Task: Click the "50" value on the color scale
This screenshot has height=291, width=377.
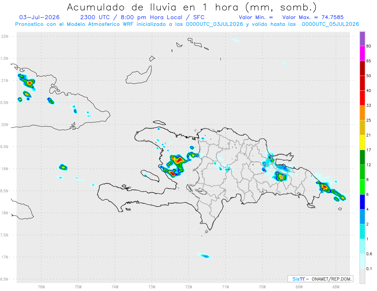Action: coord(369,76)
